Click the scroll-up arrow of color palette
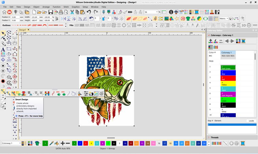This screenshot has width=258, height=154. point(209,142)
